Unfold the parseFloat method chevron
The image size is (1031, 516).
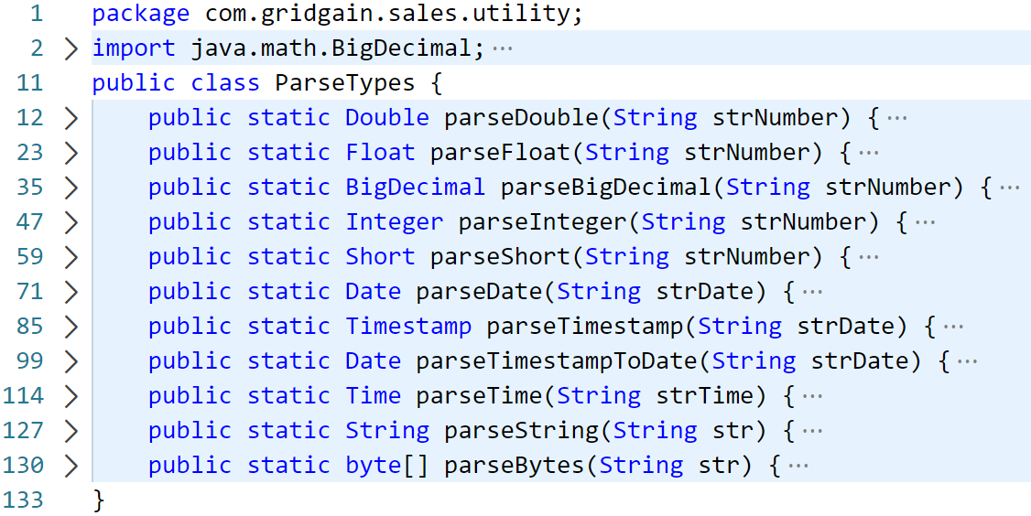[71, 153]
